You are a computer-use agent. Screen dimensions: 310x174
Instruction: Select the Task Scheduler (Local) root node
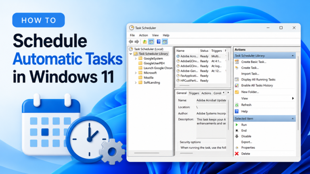[149, 49]
